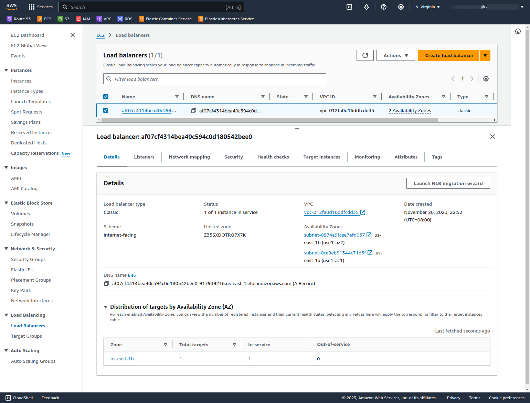Click the help question mark icon
Viewport: 530px width, 403px height.
point(384,7)
